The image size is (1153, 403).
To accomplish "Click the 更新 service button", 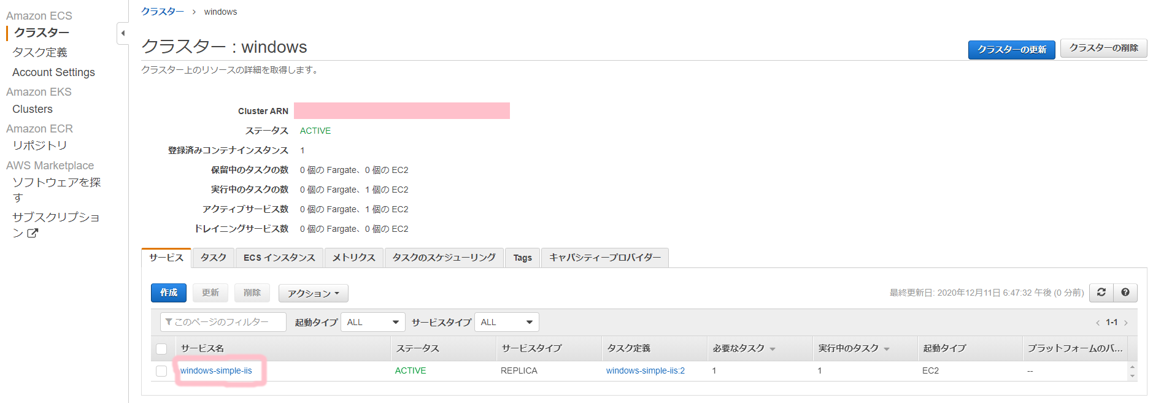I will point(210,293).
